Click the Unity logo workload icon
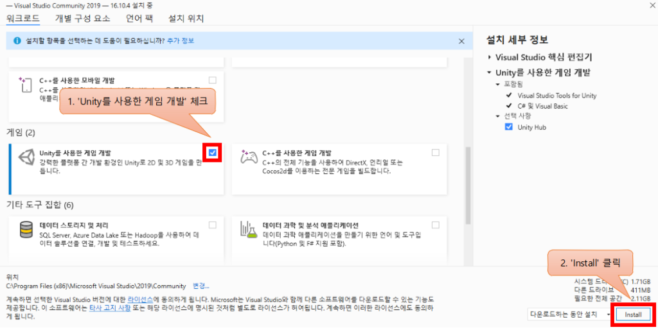 pos(27,157)
